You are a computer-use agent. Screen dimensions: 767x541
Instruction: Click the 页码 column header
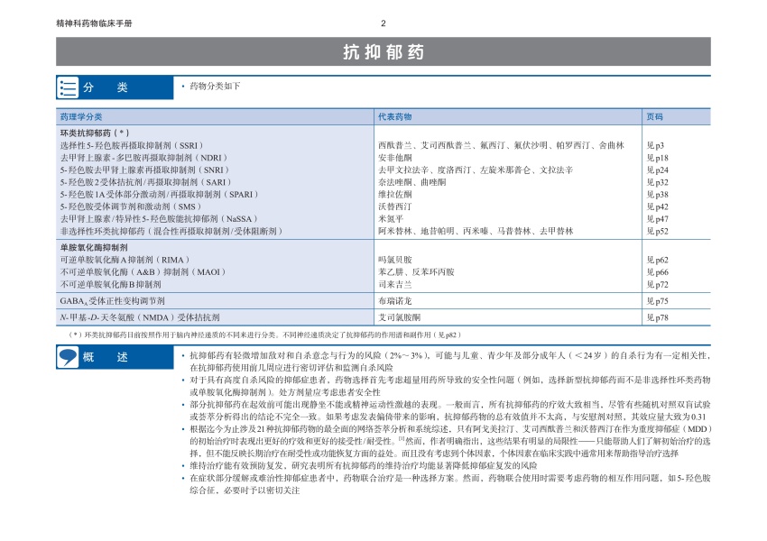(x=654, y=117)
